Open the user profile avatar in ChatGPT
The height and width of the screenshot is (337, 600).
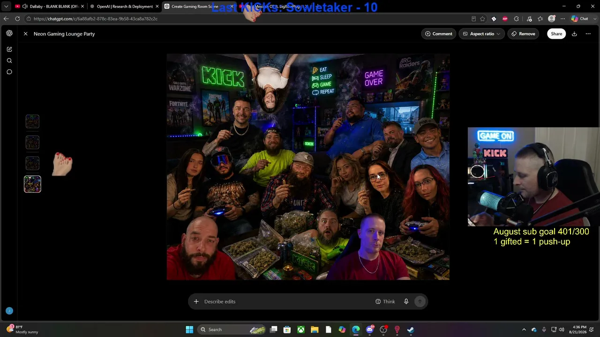coord(9,311)
